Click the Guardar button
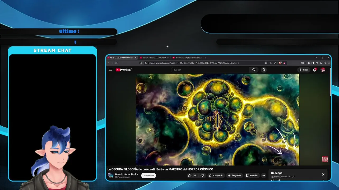The width and height of the screenshot is (339, 190). (x=252, y=175)
